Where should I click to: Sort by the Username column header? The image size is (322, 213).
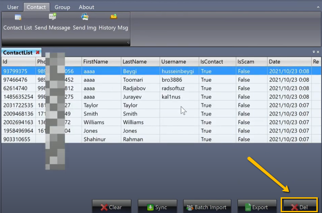[173, 62]
